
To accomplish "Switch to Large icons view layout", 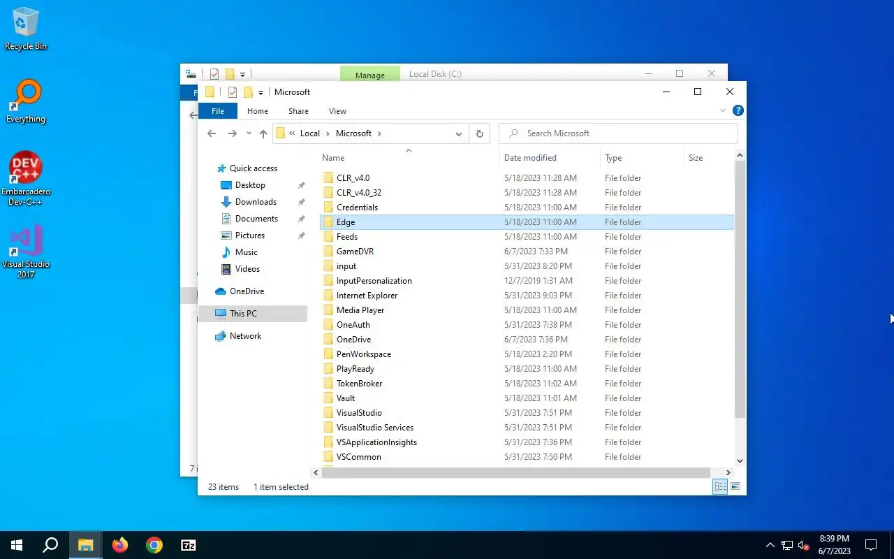I will pyautogui.click(x=735, y=487).
